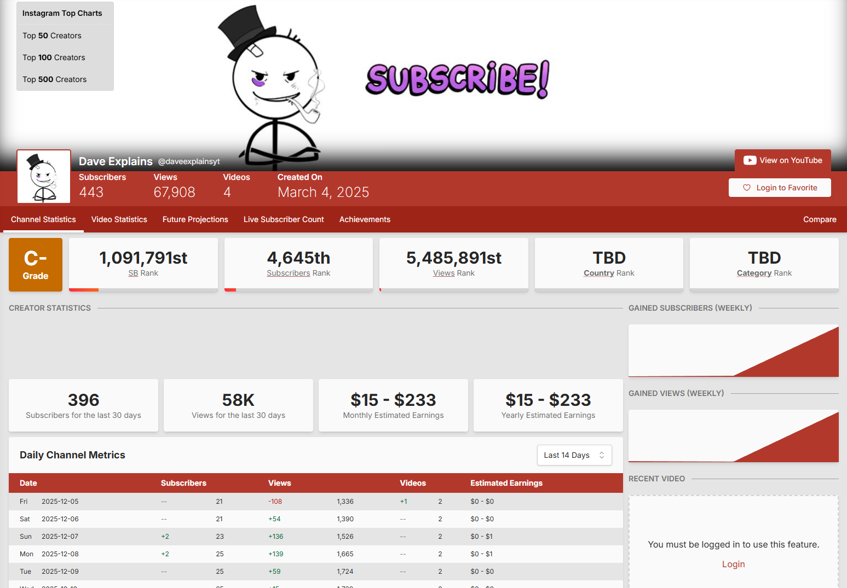Click the Login link under Recent Video

click(x=733, y=564)
